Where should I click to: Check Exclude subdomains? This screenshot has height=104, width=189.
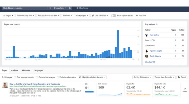[x=58, y=77]
